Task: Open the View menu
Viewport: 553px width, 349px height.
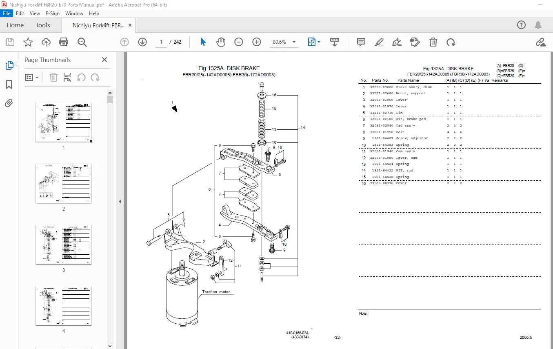Action: tap(35, 13)
